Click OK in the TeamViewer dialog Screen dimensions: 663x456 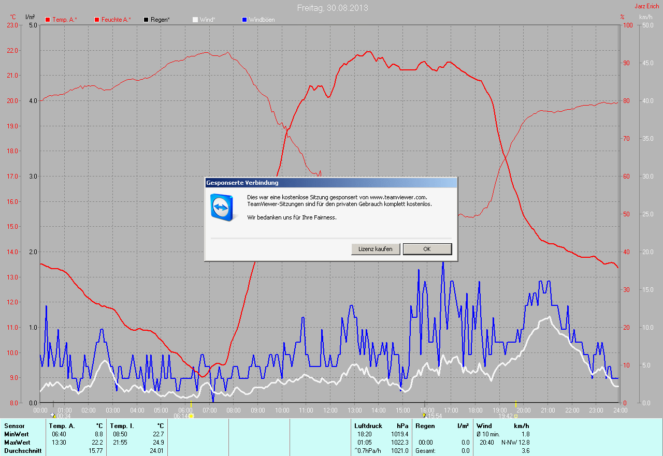tap(427, 249)
